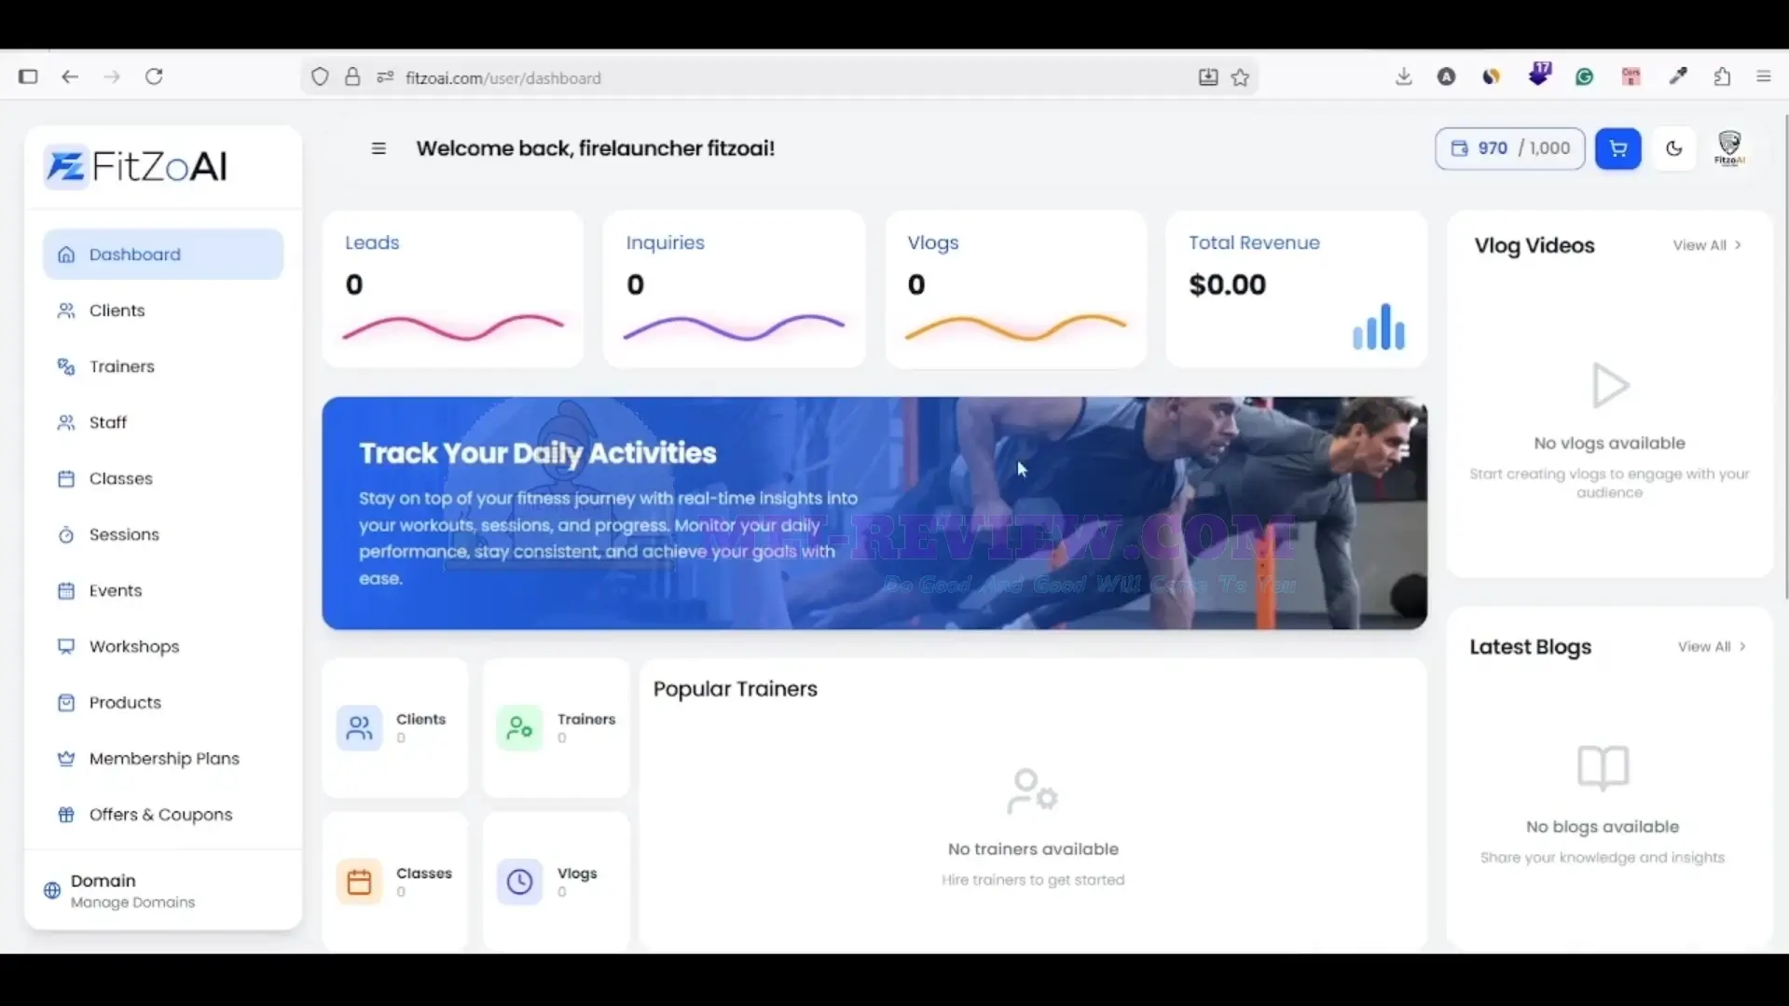
Task: Toggle the browser sidebar panel icon
Action: (x=28, y=77)
